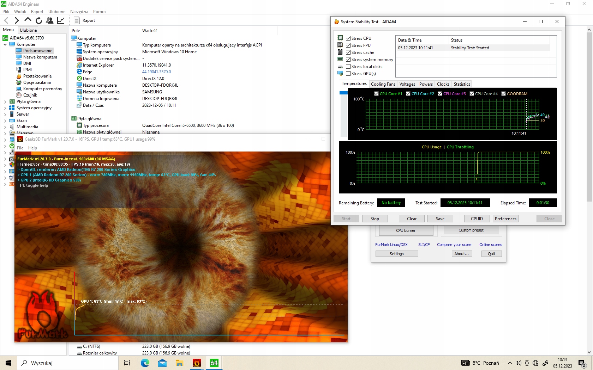Open the notification center icon
The image size is (593, 370).
pyautogui.click(x=582, y=363)
